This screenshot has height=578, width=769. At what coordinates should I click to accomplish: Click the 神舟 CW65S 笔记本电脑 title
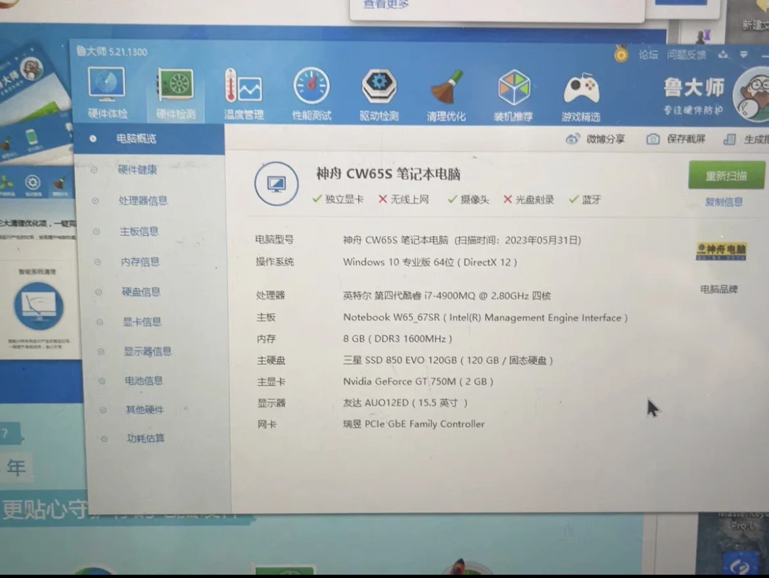[388, 174]
